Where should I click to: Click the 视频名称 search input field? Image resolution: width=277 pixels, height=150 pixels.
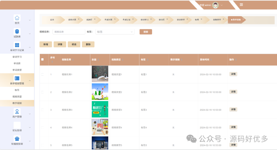[x=69, y=32]
